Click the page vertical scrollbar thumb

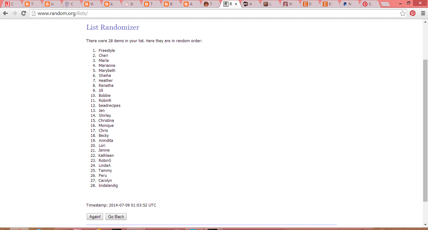pos(425,130)
